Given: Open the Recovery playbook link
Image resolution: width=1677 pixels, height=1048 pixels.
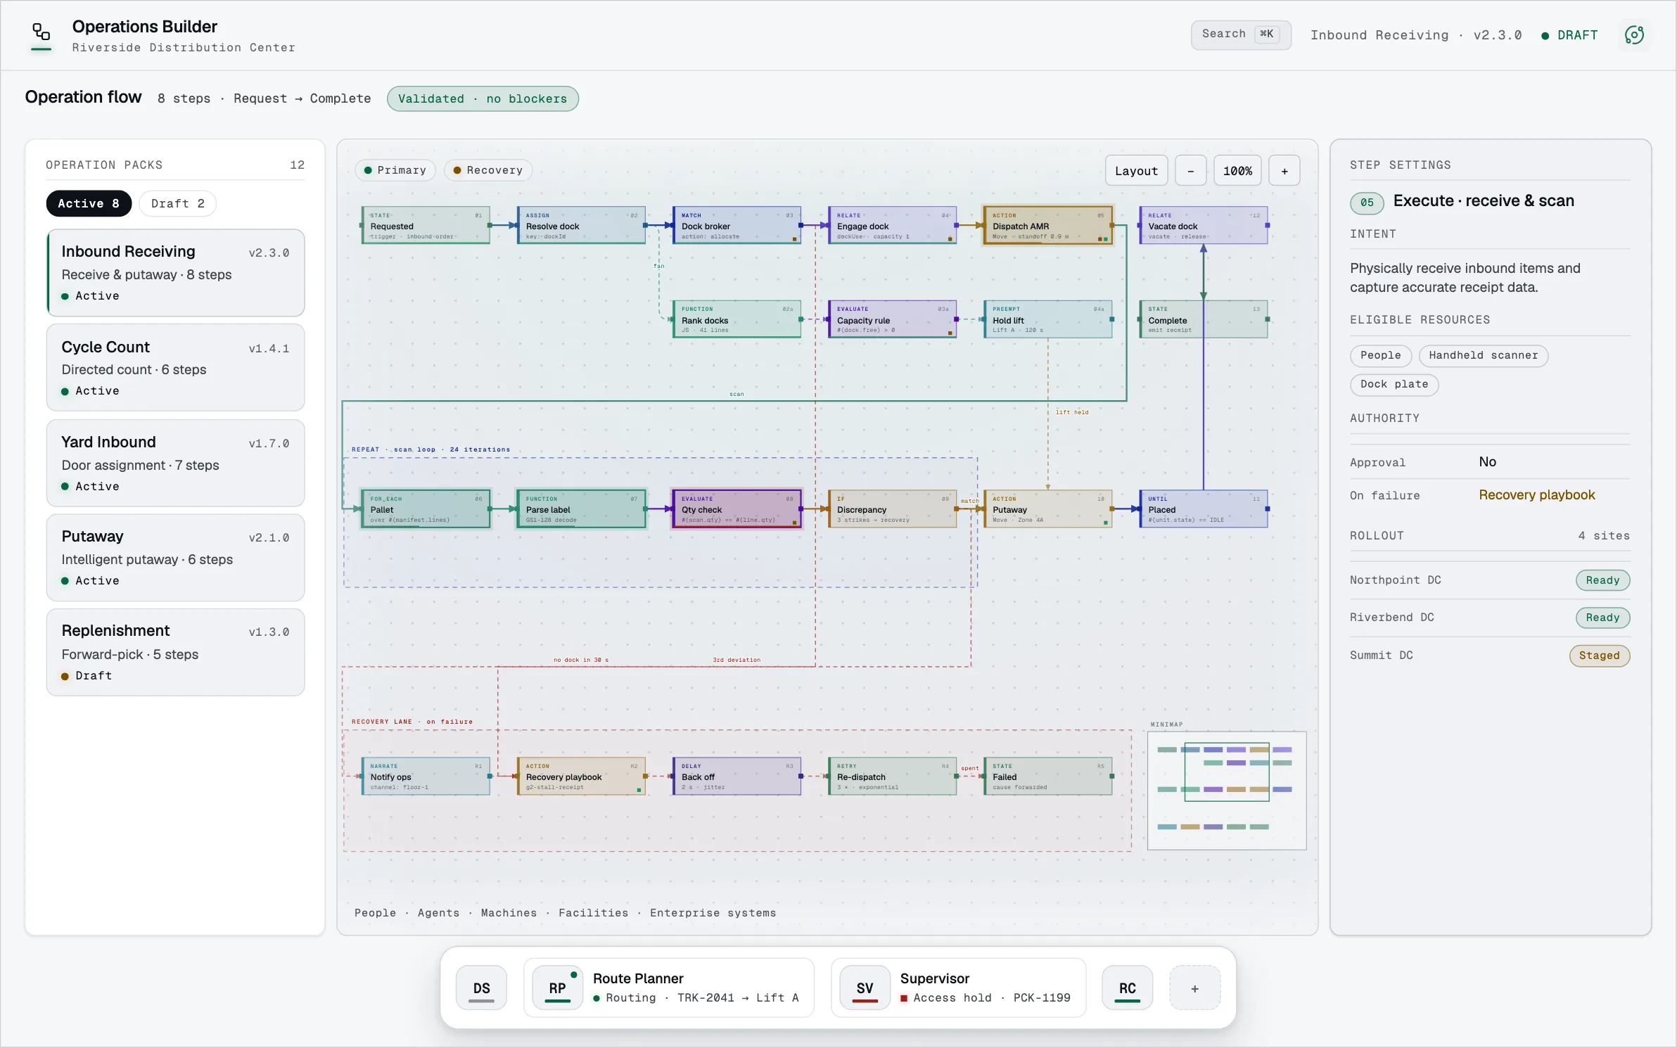Looking at the screenshot, I should (x=1536, y=494).
